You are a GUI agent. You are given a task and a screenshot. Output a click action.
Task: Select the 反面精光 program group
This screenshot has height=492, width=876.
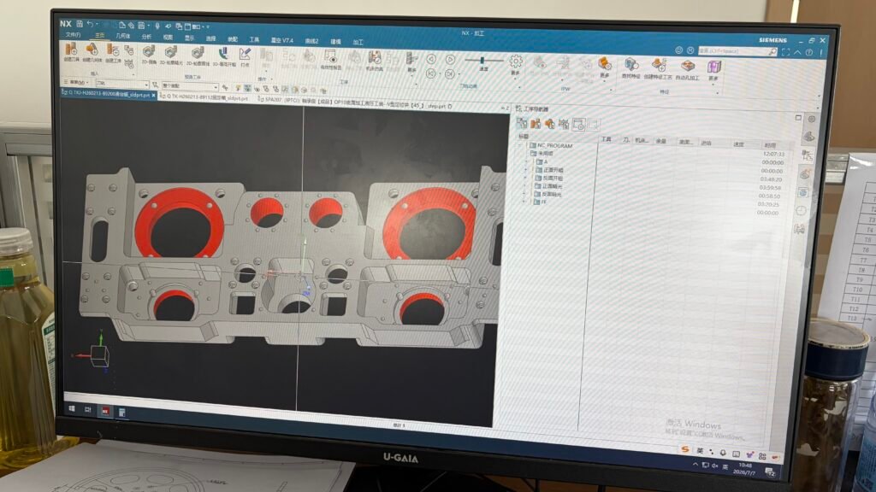click(548, 194)
